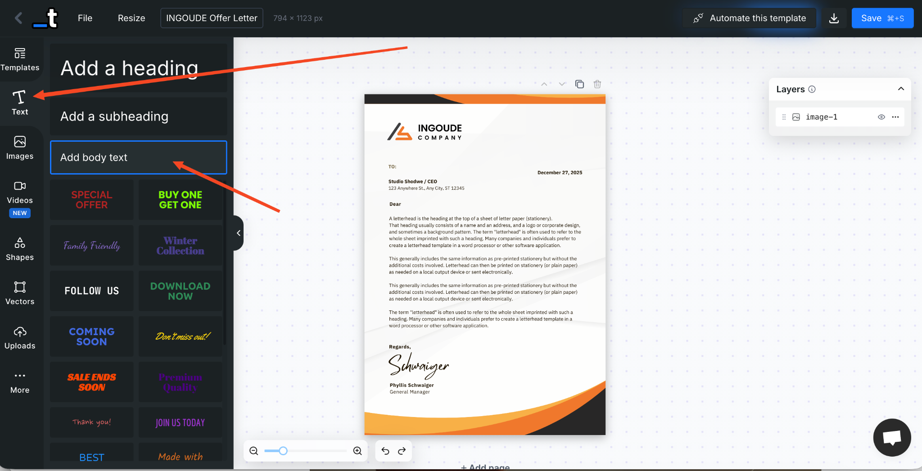Open options menu for image-1 layer
The height and width of the screenshot is (471, 922).
[895, 117]
